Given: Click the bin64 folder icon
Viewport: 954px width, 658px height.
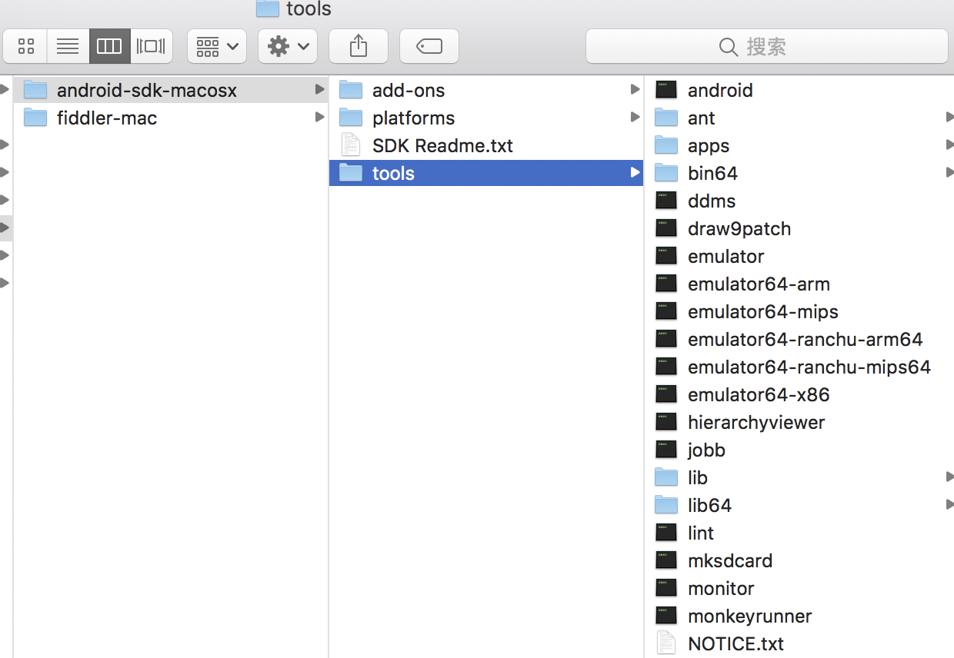Looking at the screenshot, I should [x=666, y=173].
